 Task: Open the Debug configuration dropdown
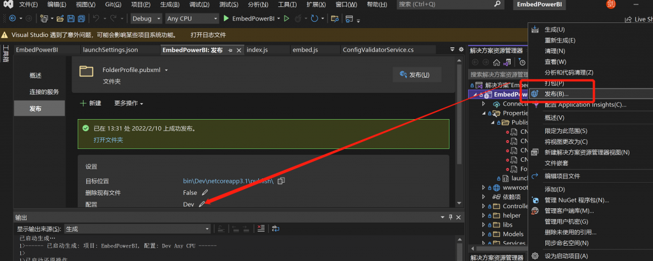click(146, 18)
